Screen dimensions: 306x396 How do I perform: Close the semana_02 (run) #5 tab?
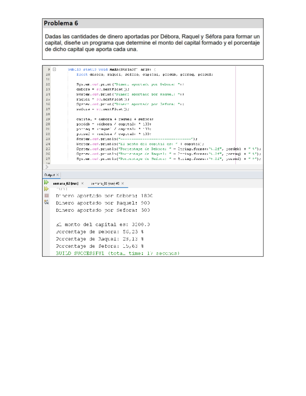pyautogui.click(x=123, y=183)
